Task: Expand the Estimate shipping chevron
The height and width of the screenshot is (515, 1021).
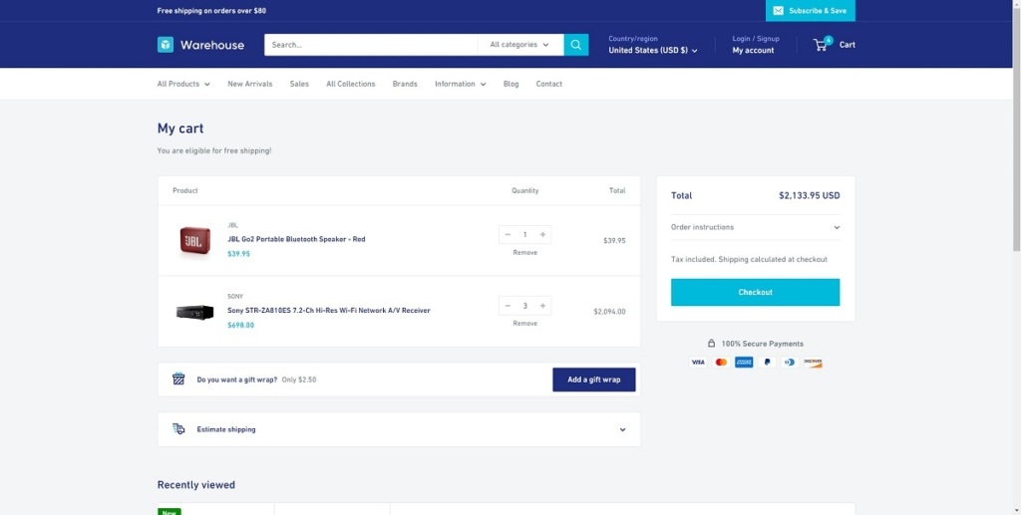Action: [x=622, y=429]
